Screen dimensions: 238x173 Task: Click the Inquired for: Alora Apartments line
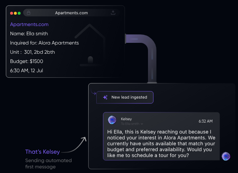pos(45,43)
